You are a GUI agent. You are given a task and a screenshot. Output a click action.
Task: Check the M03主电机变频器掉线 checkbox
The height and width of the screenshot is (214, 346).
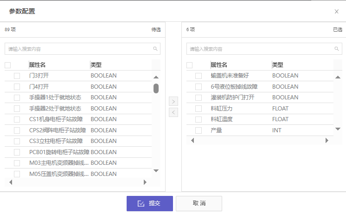pyautogui.click(x=17, y=163)
